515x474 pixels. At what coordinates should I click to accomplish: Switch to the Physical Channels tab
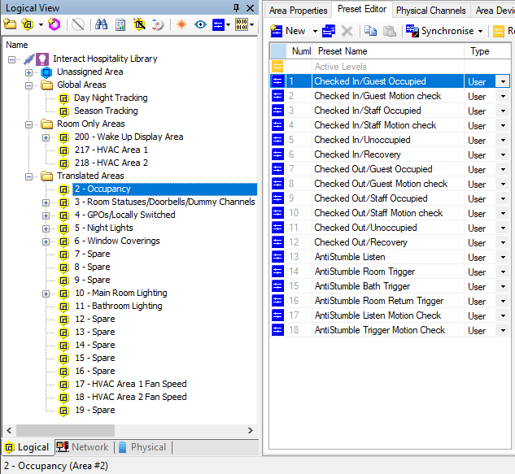click(430, 11)
